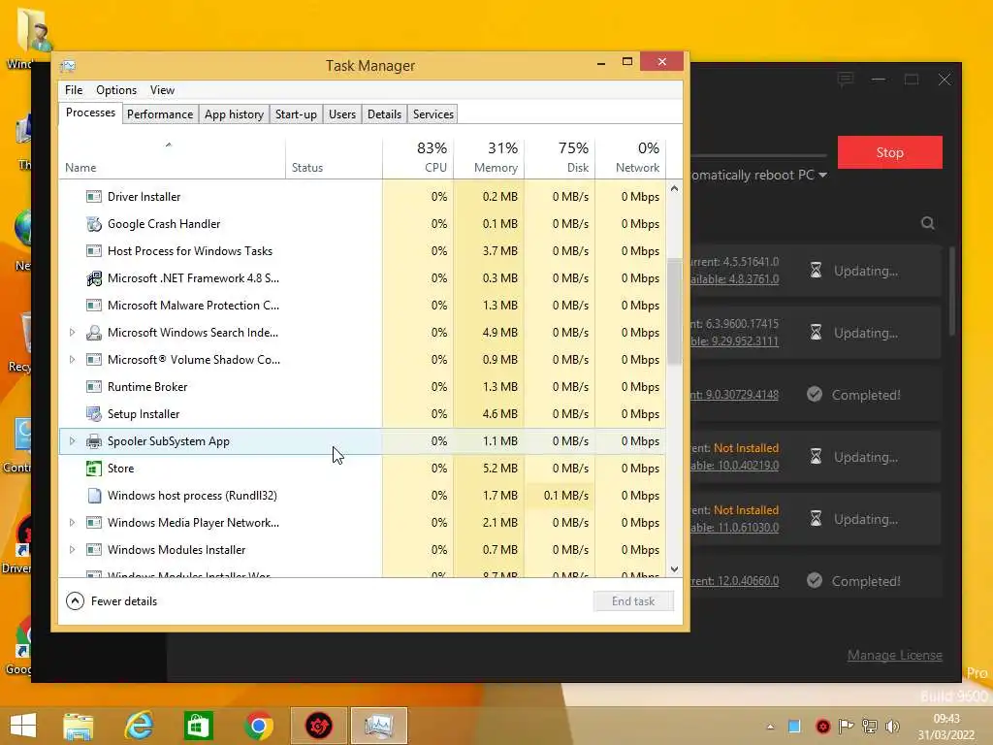
Task: Open Internet Explorer from the taskbar
Action: click(x=139, y=726)
